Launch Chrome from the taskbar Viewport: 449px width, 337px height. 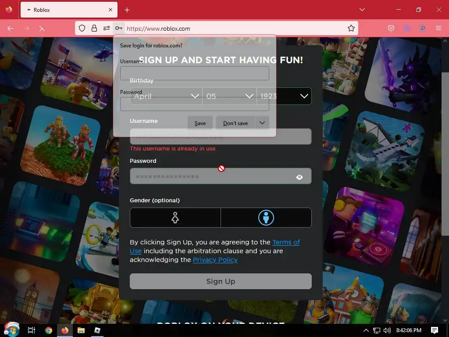pos(49,330)
